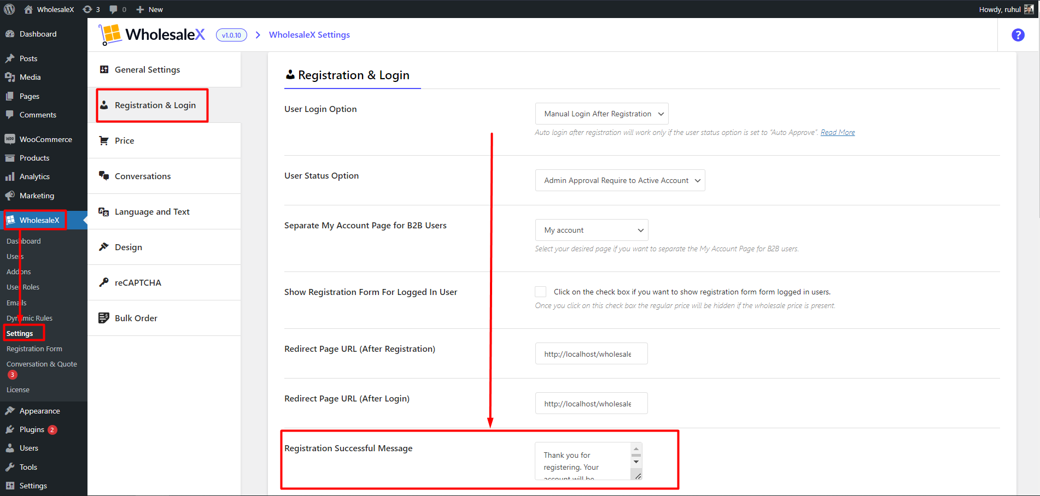Viewport: 1040px width, 496px height.
Task: Click the v1.0.10 version badge
Action: coord(231,35)
